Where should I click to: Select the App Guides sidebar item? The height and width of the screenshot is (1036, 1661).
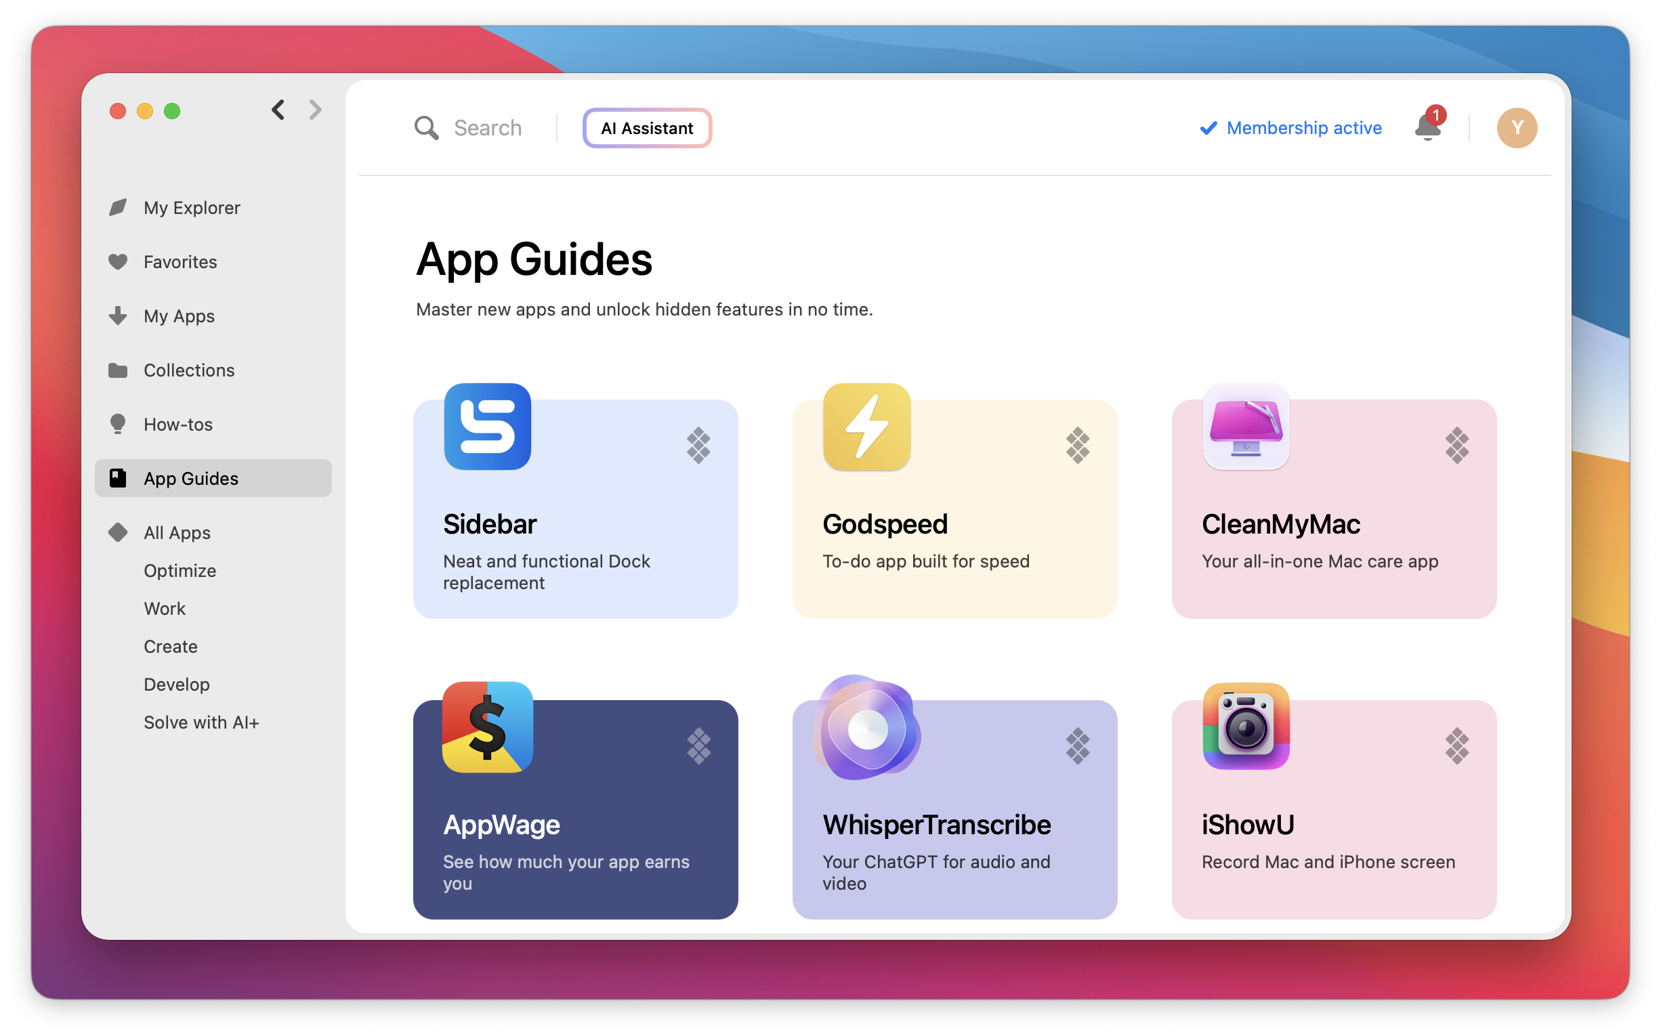190,478
